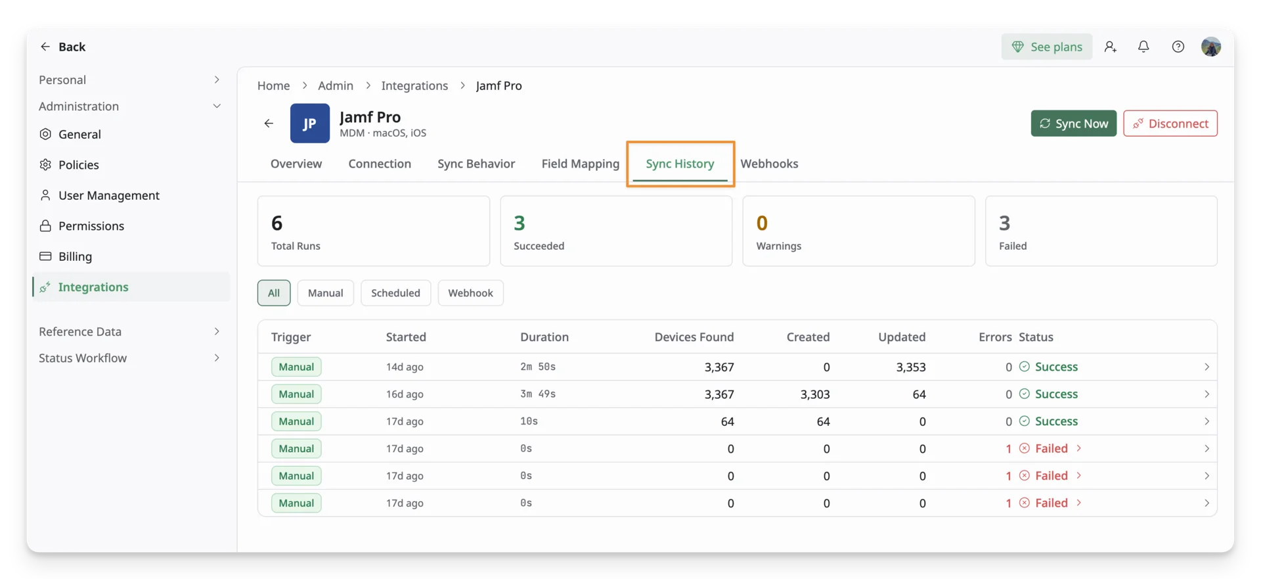Expand the Status Workflow section
The height and width of the screenshot is (579, 1261).
click(130, 358)
